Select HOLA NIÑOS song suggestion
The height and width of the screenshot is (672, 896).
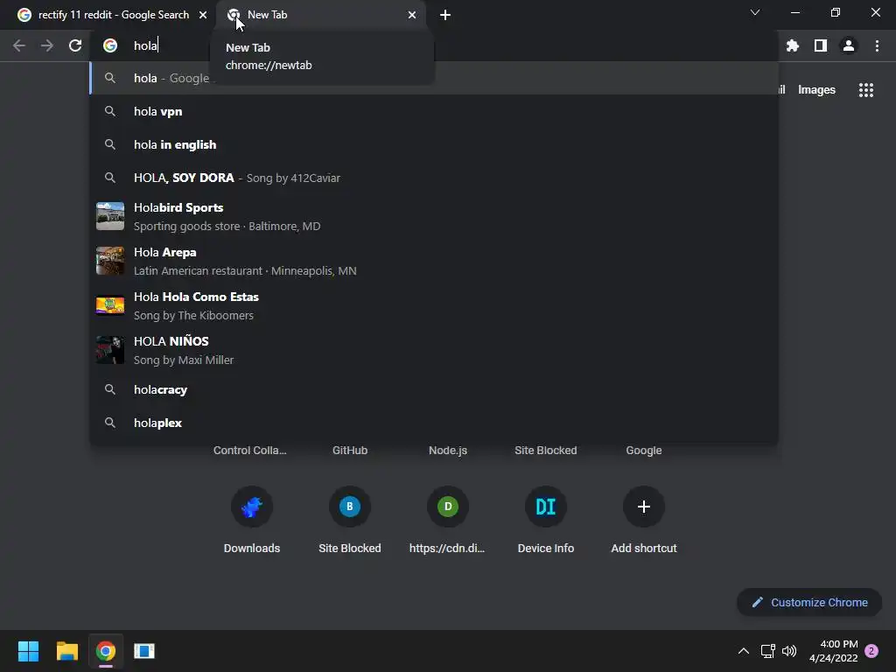434,350
